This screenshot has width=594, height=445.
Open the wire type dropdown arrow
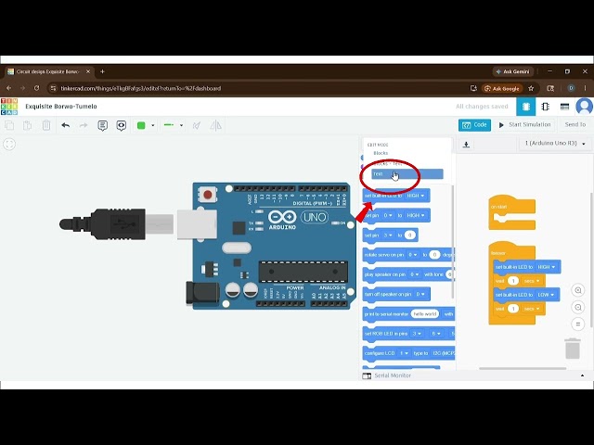[182, 126]
